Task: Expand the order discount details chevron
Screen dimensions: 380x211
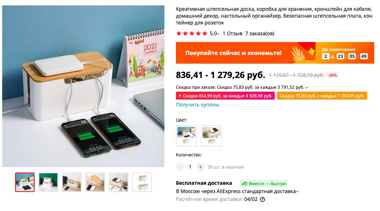Action: click(307, 87)
